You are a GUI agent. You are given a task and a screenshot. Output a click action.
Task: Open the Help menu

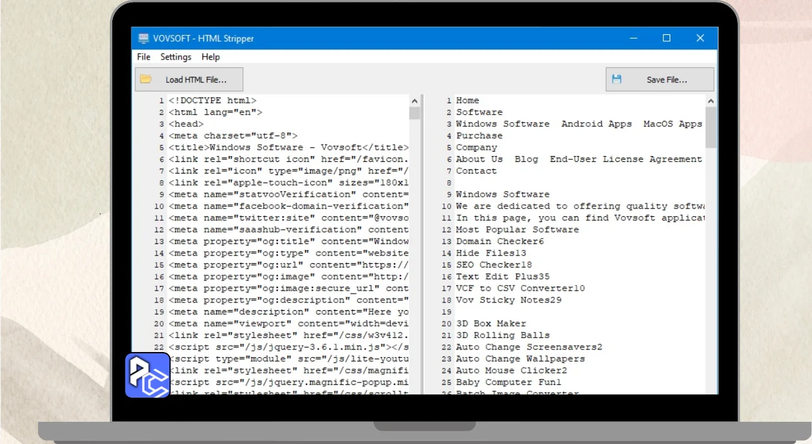click(x=211, y=56)
